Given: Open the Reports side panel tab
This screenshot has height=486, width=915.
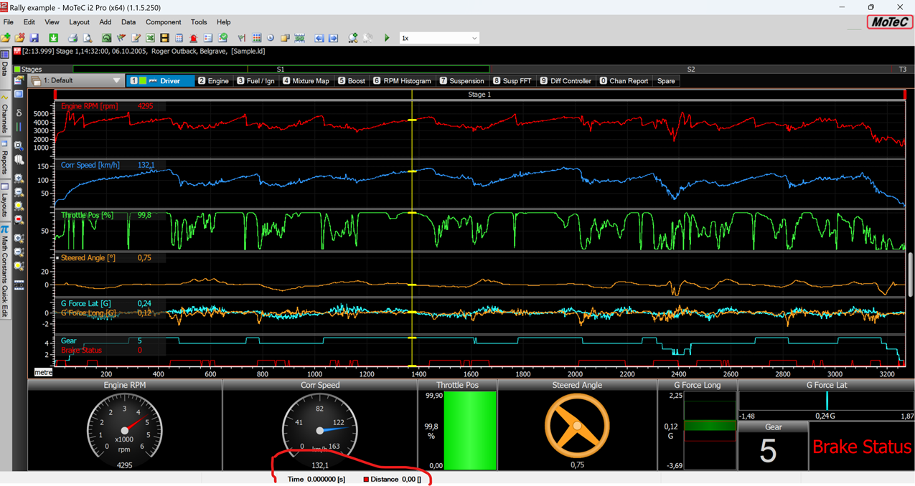Looking at the screenshot, I should 4,158.
